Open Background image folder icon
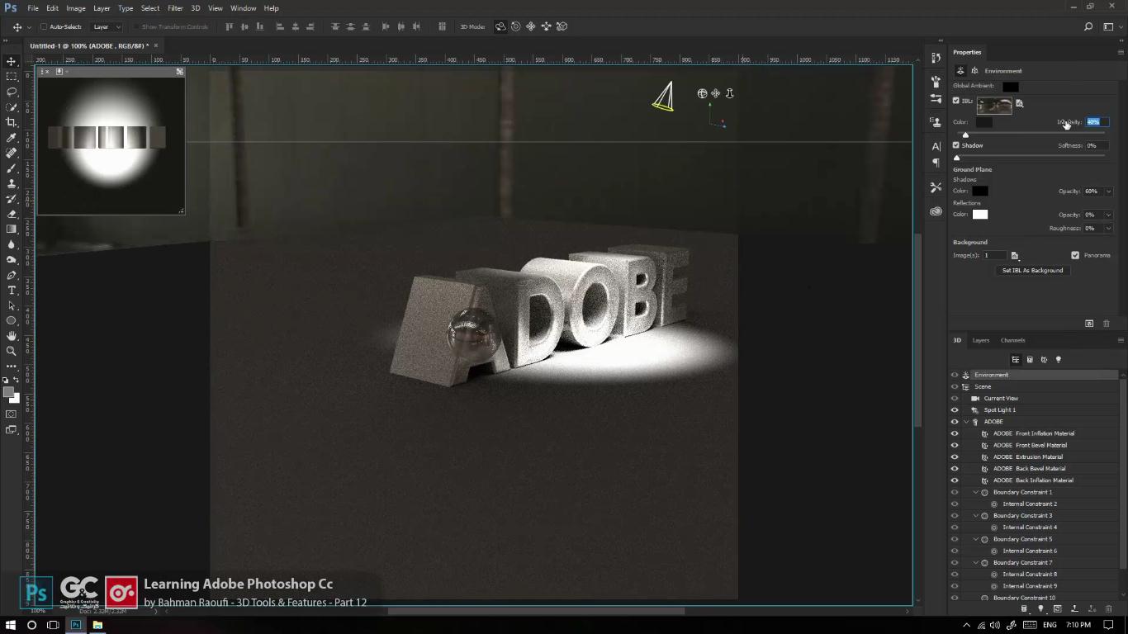The image size is (1128, 634). (1015, 256)
